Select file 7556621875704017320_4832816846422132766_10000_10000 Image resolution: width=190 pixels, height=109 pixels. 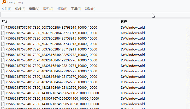pyautogui.click(x=51, y=88)
